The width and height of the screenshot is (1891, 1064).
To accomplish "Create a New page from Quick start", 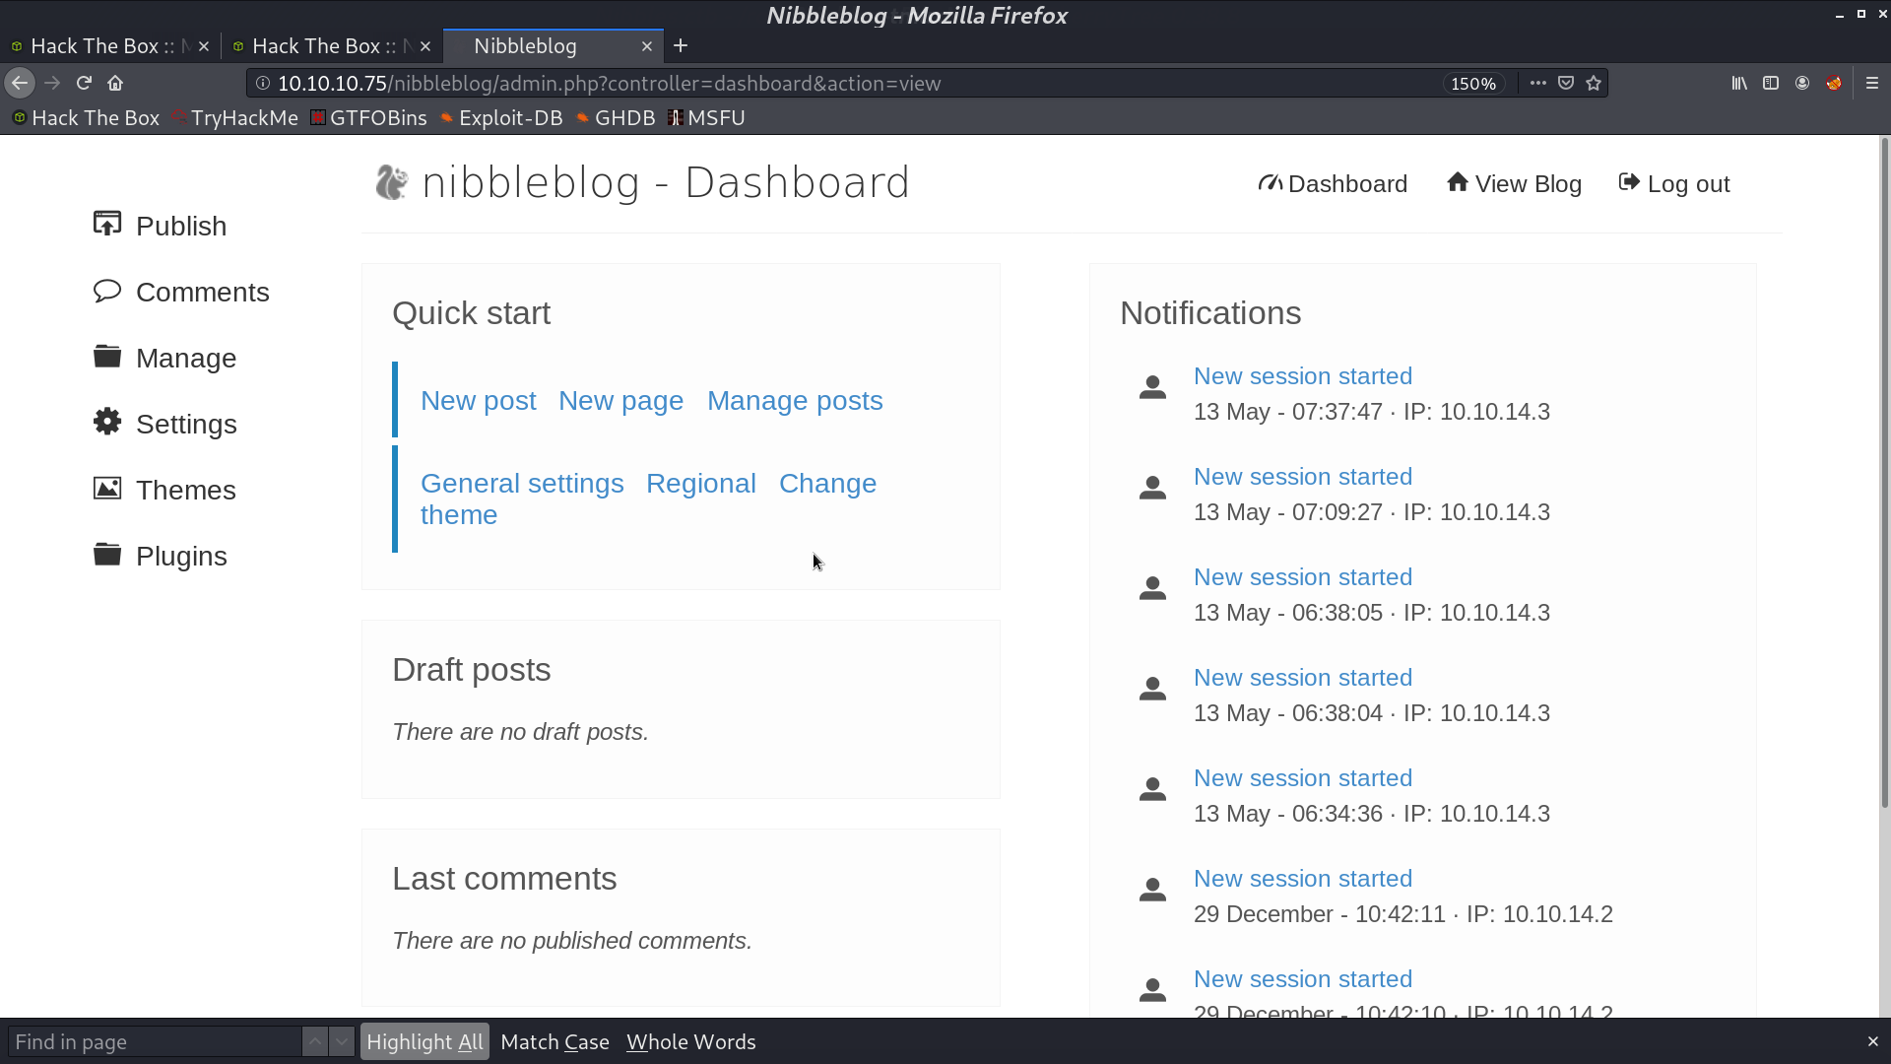I will click(x=620, y=401).
